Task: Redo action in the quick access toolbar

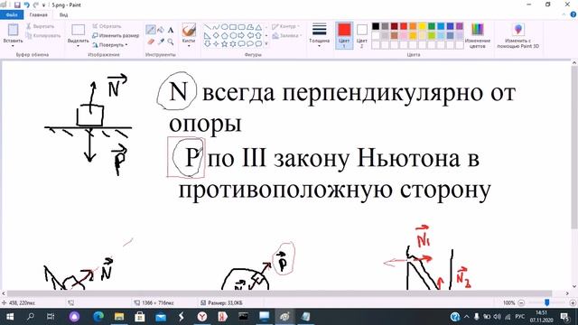Action: pyautogui.click(x=36, y=5)
